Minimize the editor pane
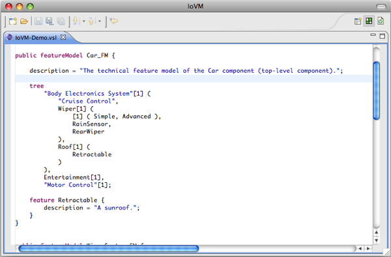 (373, 35)
